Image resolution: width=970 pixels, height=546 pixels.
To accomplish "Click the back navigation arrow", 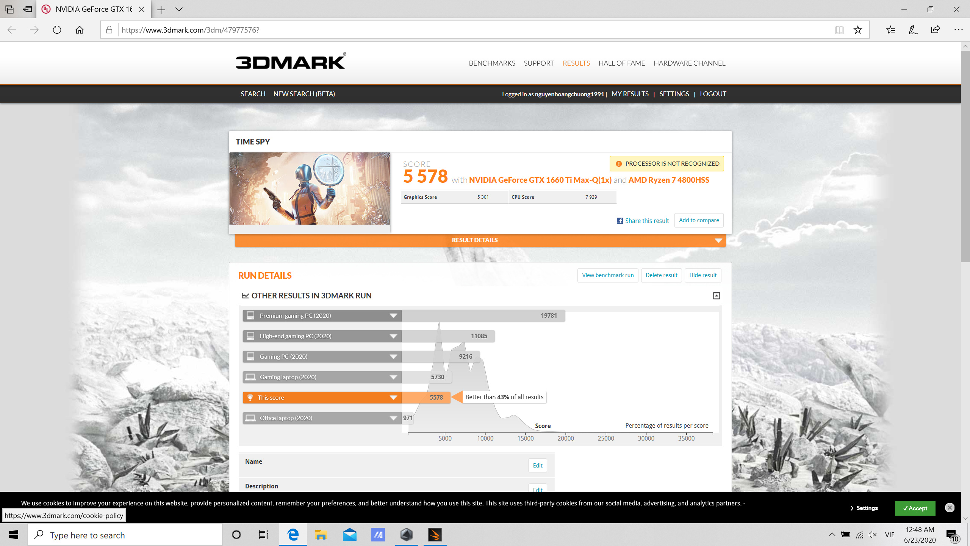I will point(12,30).
